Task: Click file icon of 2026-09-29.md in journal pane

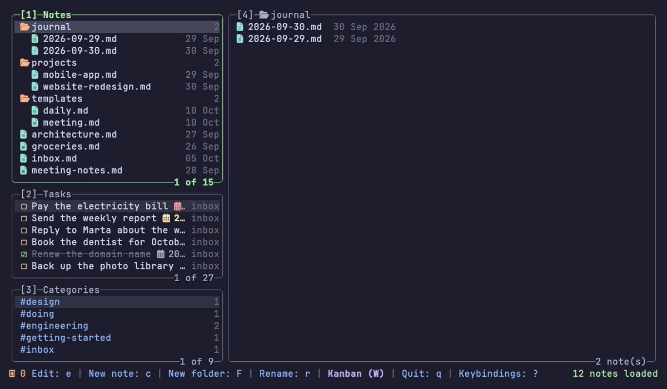Action: click(240, 39)
